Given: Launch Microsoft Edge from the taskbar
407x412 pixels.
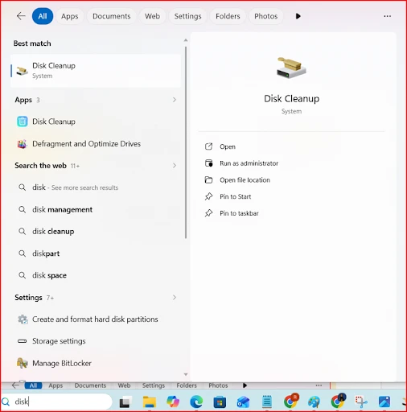Looking at the screenshot, I should tap(196, 402).
